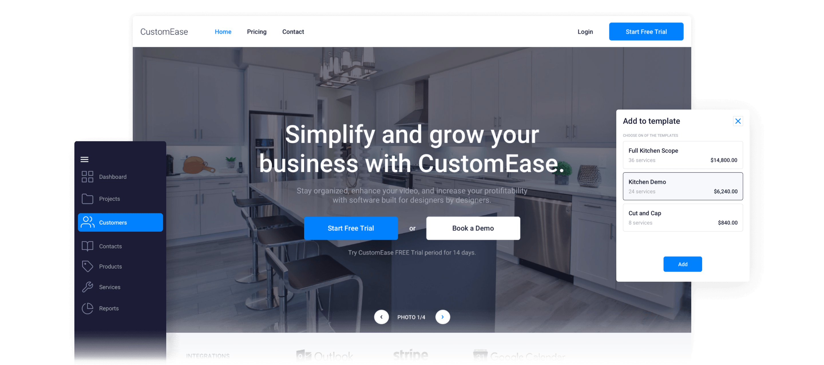The height and width of the screenshot is (365, 824).
Task: Click the Add button in template dialog
Action: click(x=683, y=264)
